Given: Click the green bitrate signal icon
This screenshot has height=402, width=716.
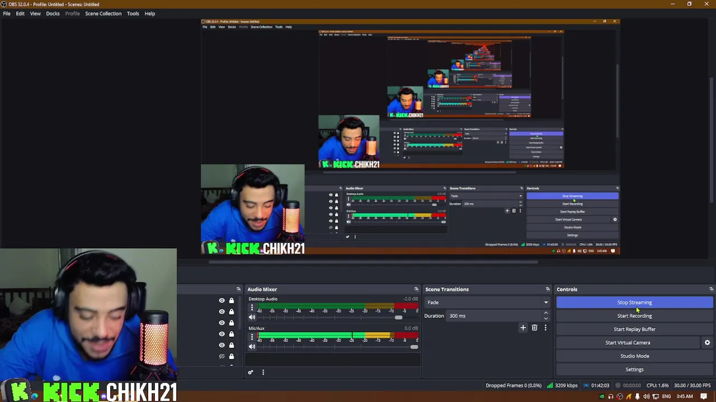Looking at the screenshot, I should [550, 385].
